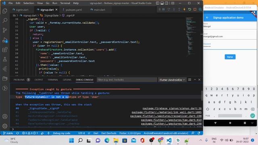Image resolution: width=258 pixels, height=145 pixels.
Task: Open link material/ink_well.dart:1005
Action: click(x=166, y=112)
